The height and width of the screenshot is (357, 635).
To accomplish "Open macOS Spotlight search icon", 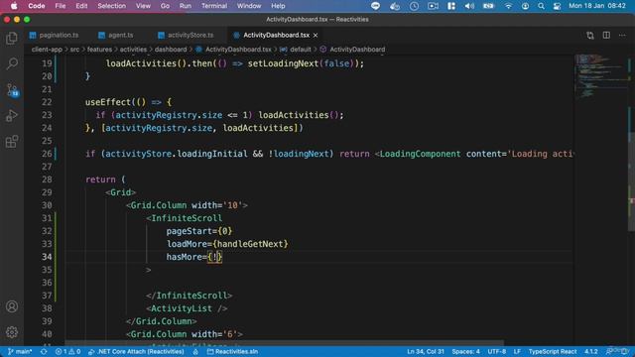I will [541, 6].
